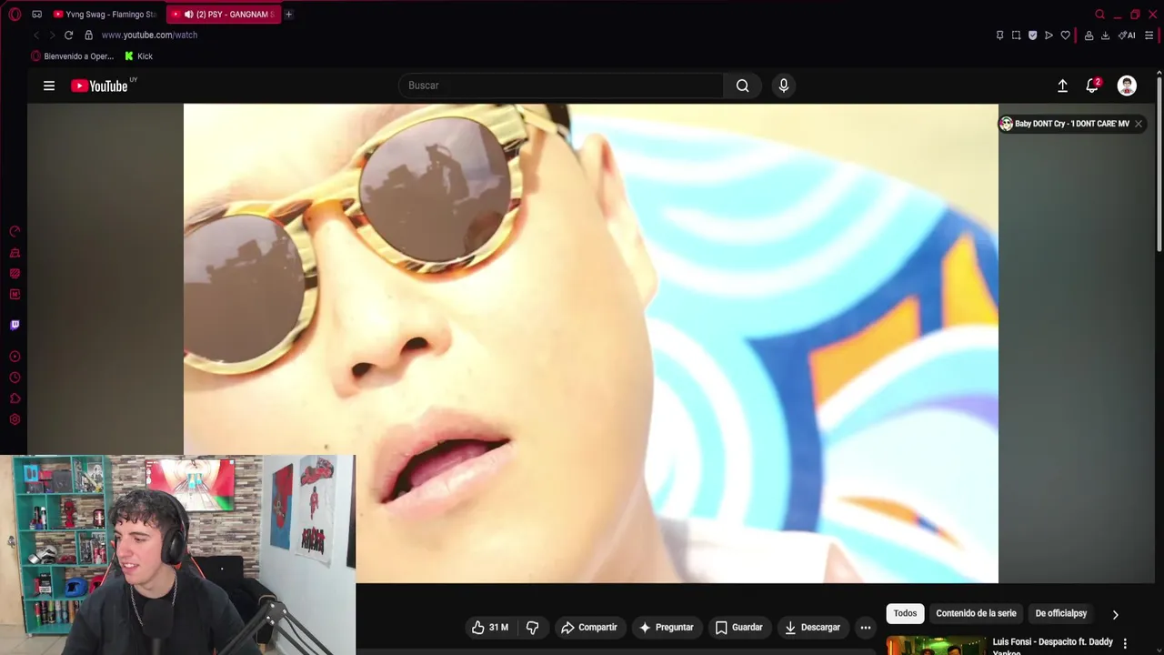1164x655 pixels.
Task: Open the Opera sidebar speedometer icon
Action: 15,232
